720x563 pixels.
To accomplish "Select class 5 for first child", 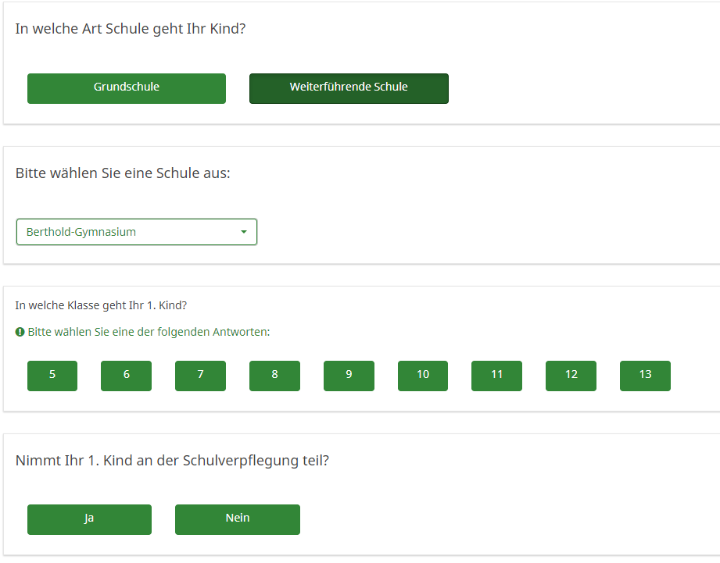I will 52,376.
